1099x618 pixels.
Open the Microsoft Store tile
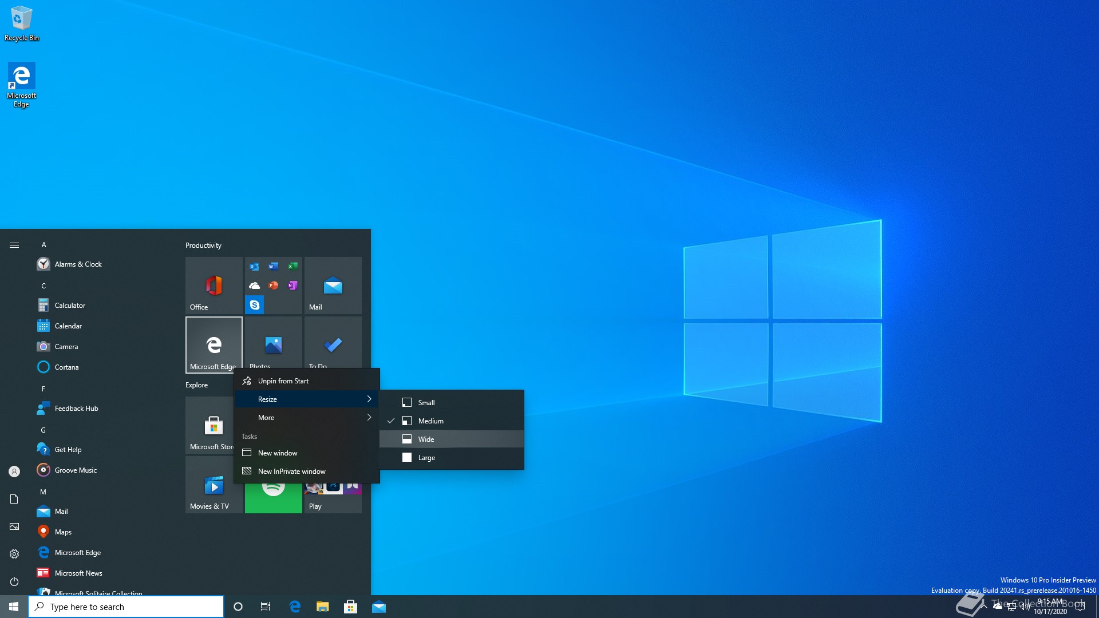209,425
